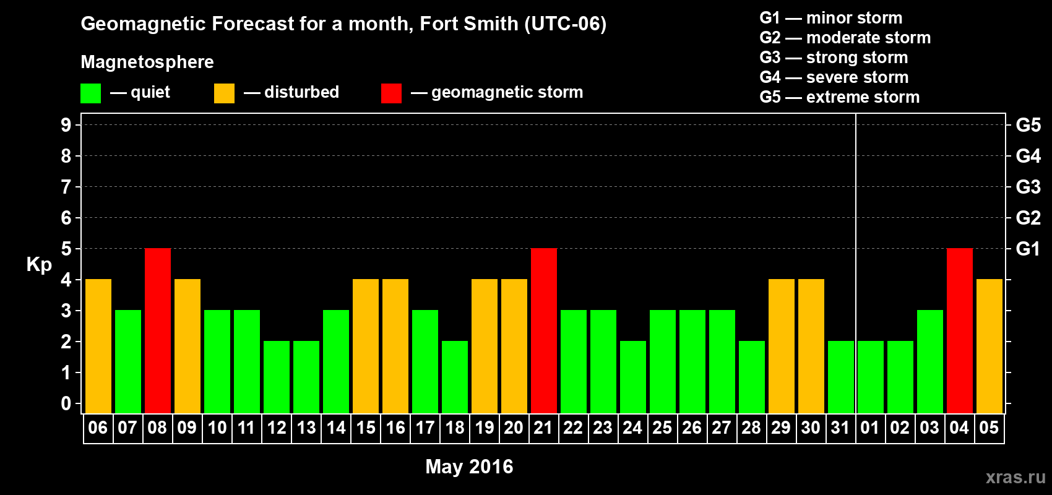Click the orange bar for day 16
The image size is (1052, 495).
point(395,346)
